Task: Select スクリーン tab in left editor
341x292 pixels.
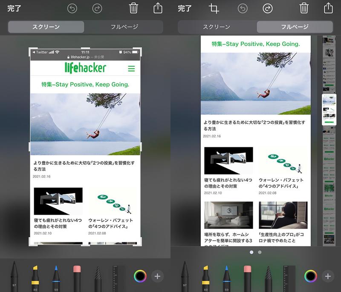Action: [x=46, y=27]
